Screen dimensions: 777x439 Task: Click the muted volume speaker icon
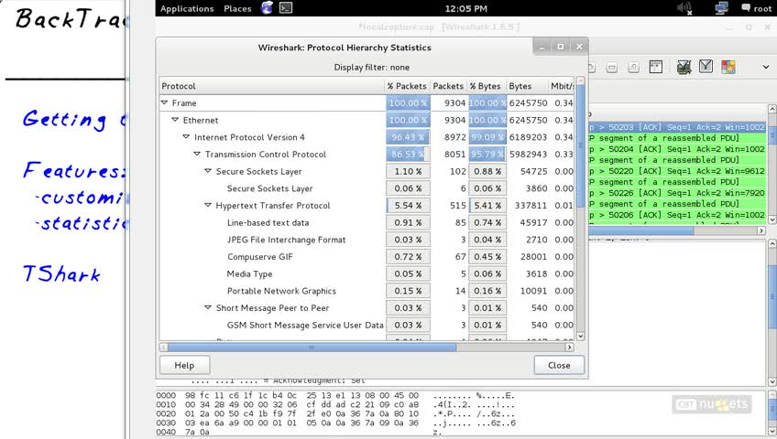(684, 8)
